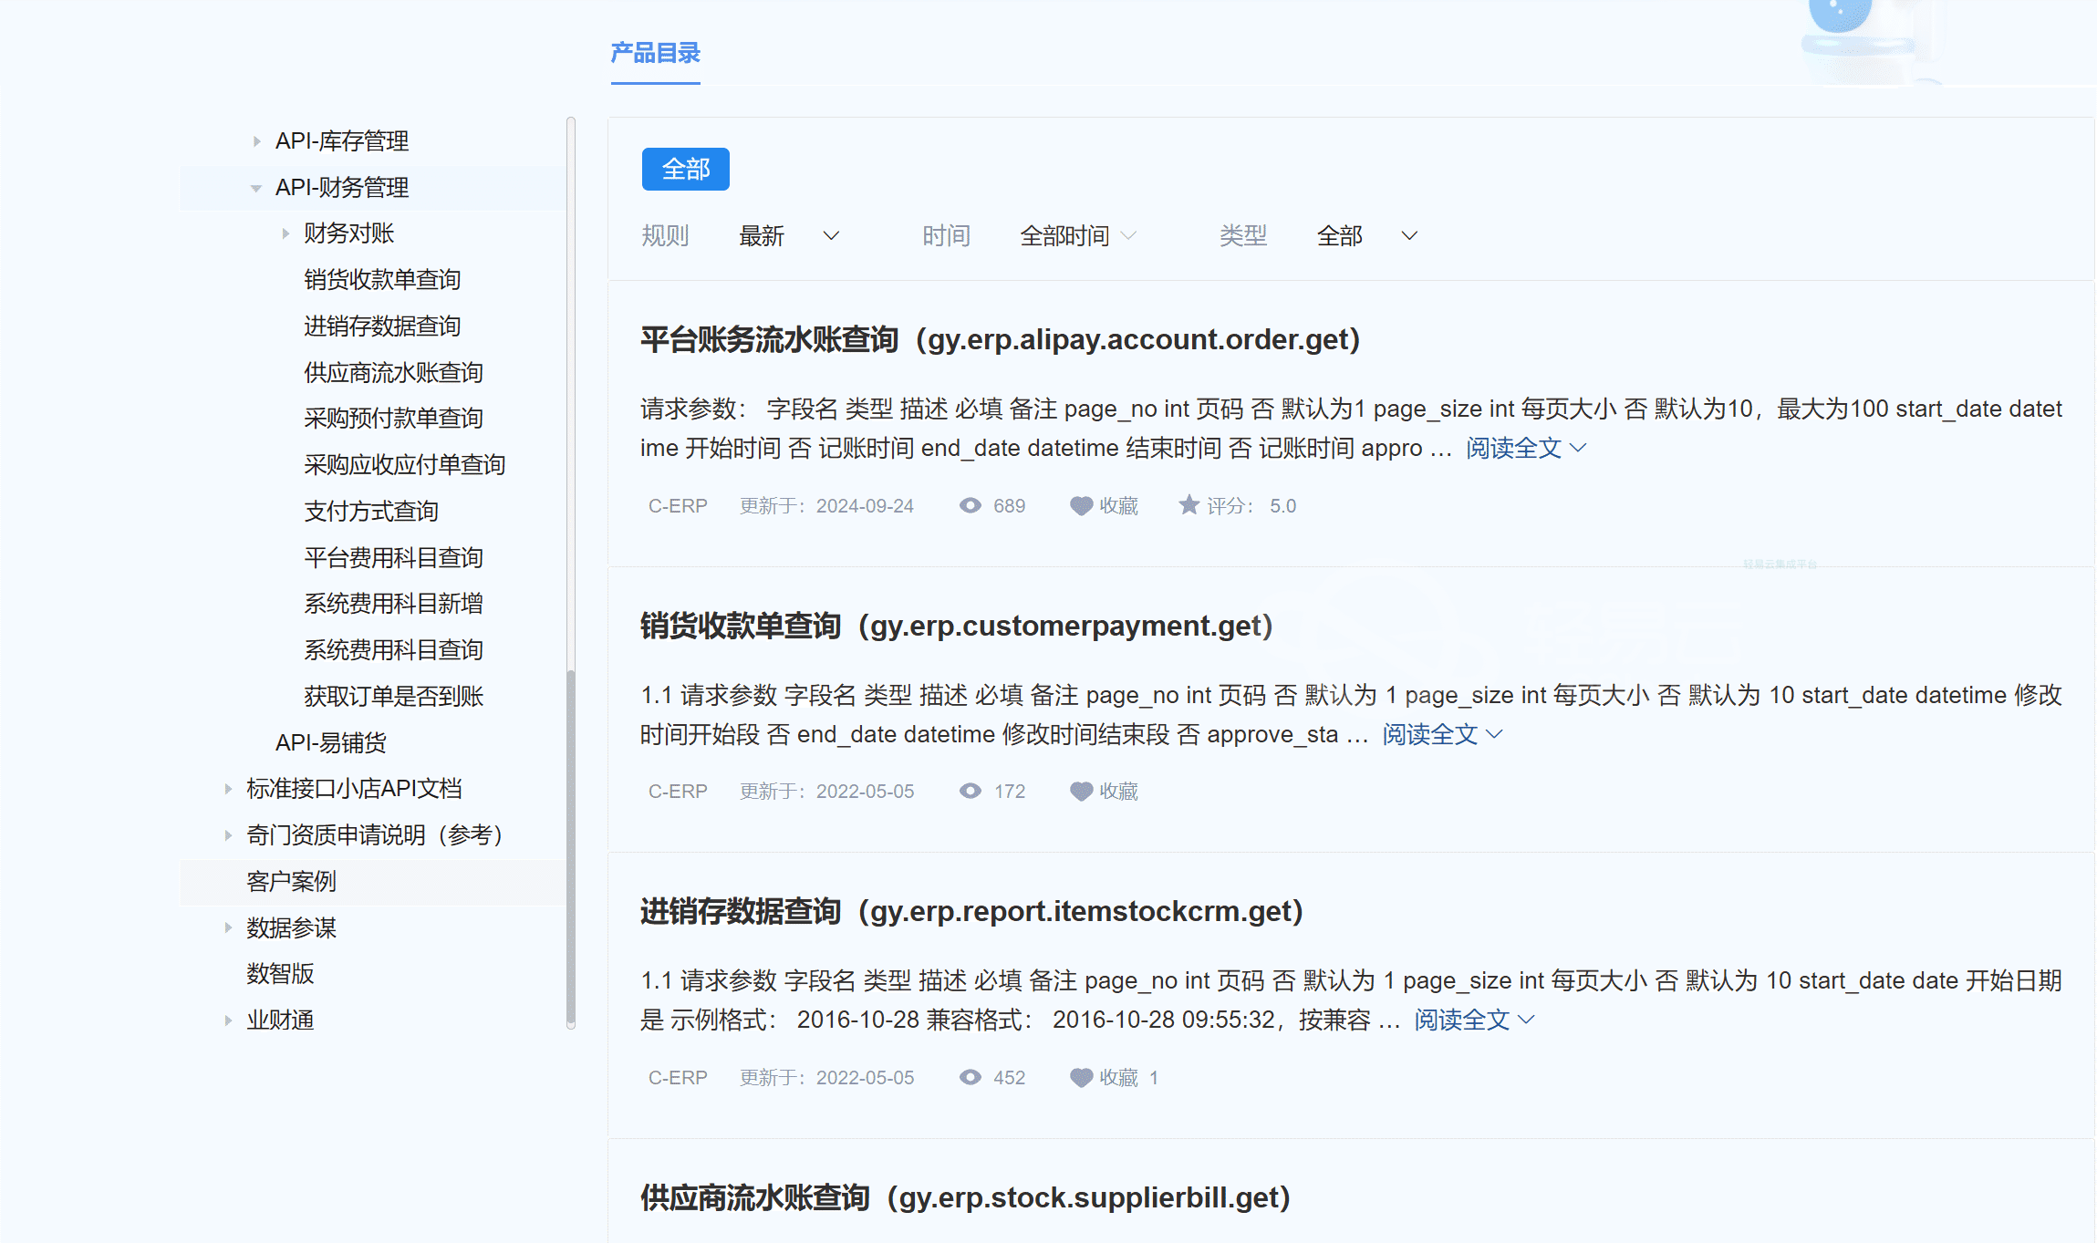The height and width of the screenshot is (1243, 2097).
Task: Expand the API-库存管理 tree node arrow
Action: click(x=256, y=141)
